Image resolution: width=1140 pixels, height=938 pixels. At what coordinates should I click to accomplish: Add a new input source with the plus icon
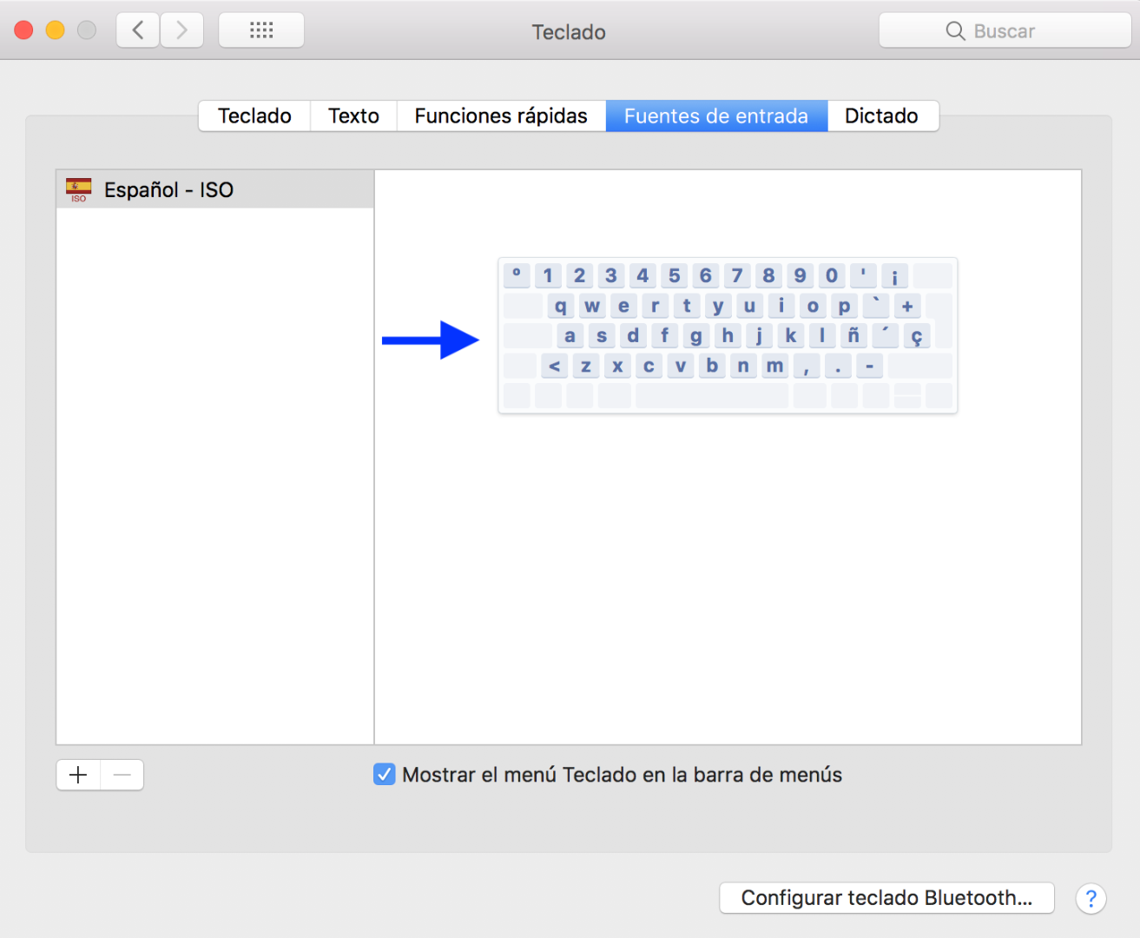coord(77,775)
